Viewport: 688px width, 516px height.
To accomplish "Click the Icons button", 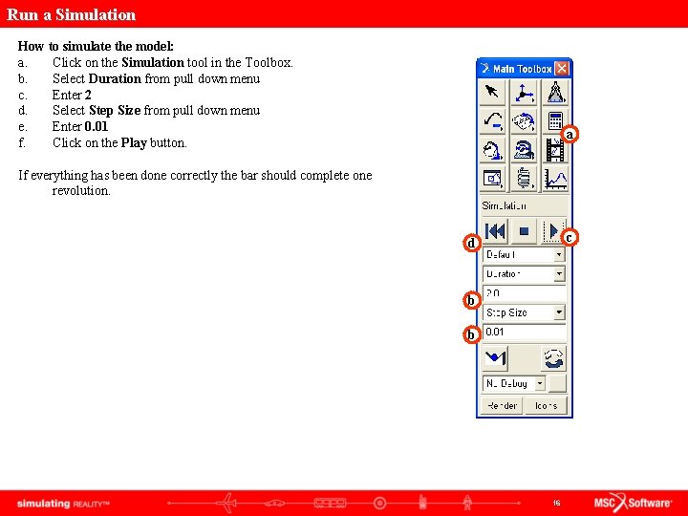I will (546, 405).
